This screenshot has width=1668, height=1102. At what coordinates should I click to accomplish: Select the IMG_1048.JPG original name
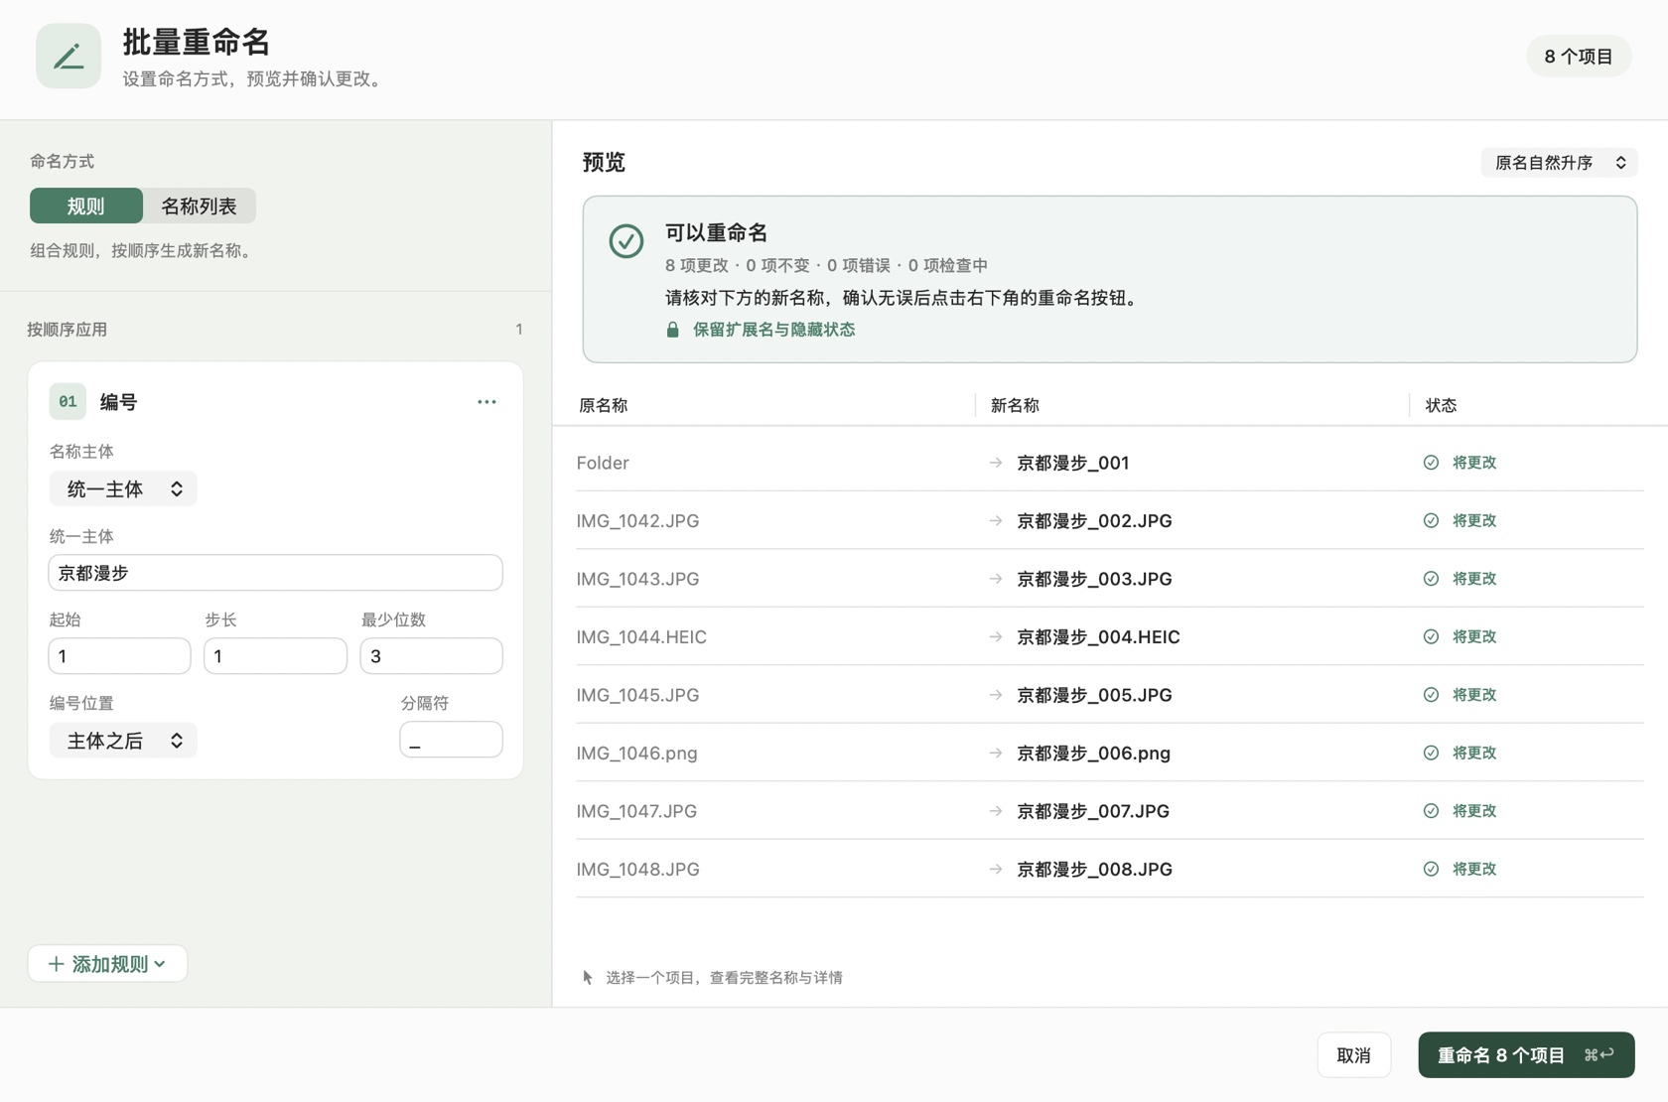[x=637, y=869]
